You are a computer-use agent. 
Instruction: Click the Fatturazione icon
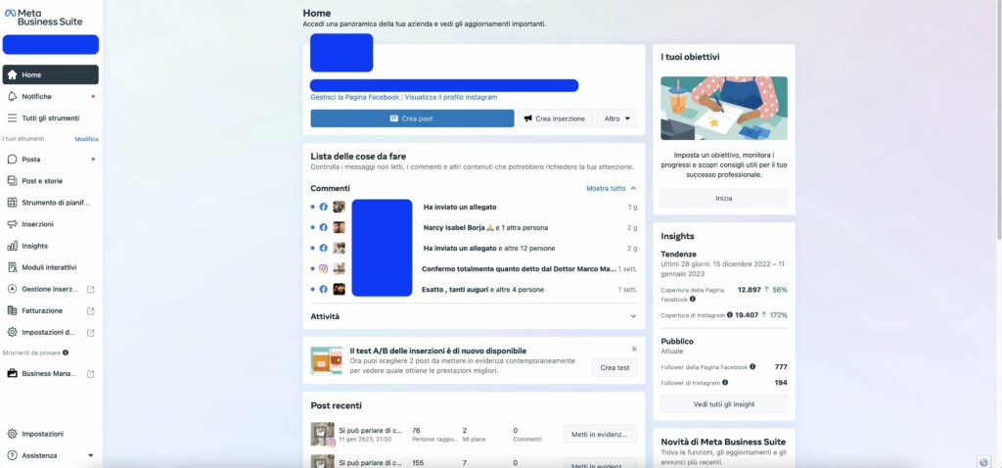pyautogui.click(x=12, y=310)
